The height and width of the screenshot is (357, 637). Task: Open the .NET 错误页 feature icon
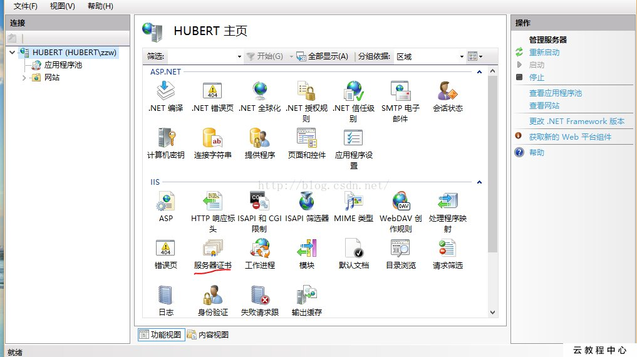[212, 91]
